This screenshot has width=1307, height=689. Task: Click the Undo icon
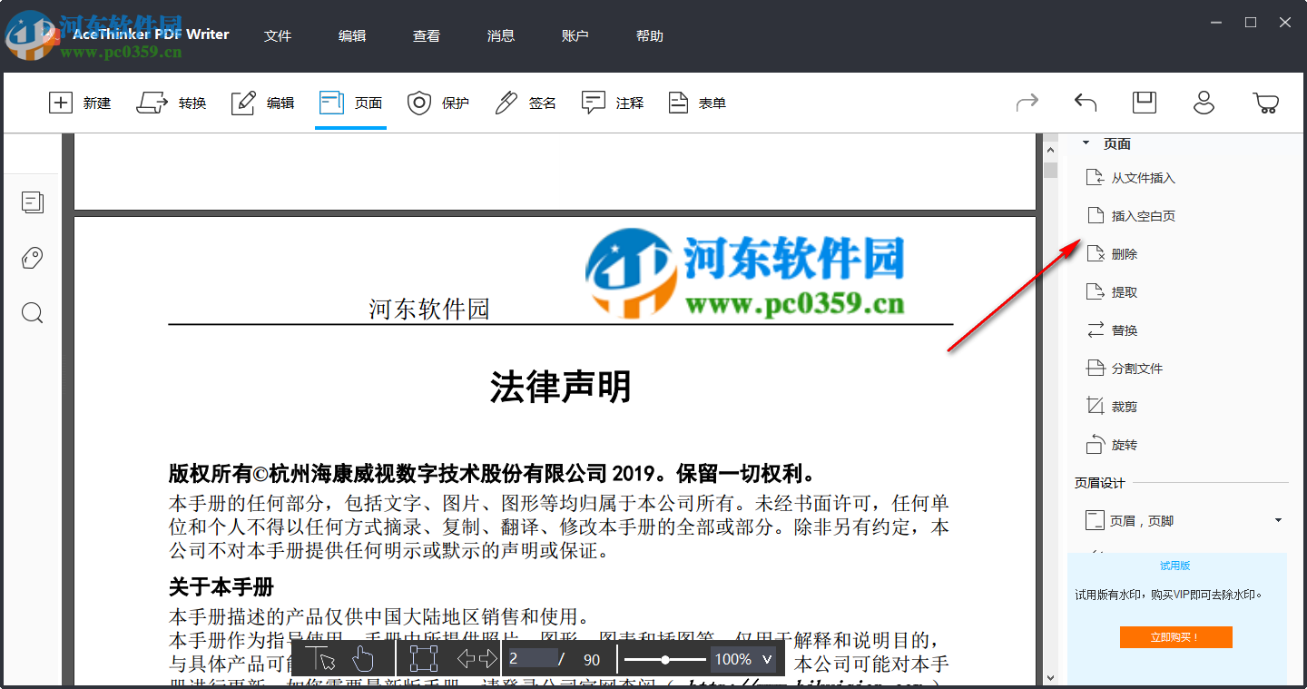tap(1085, 103)
